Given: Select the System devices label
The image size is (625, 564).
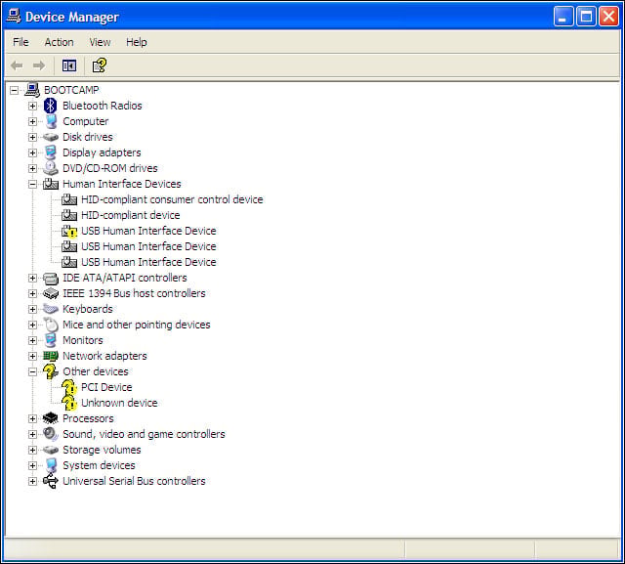Looking at the screenshot, I should coord(99,465).
